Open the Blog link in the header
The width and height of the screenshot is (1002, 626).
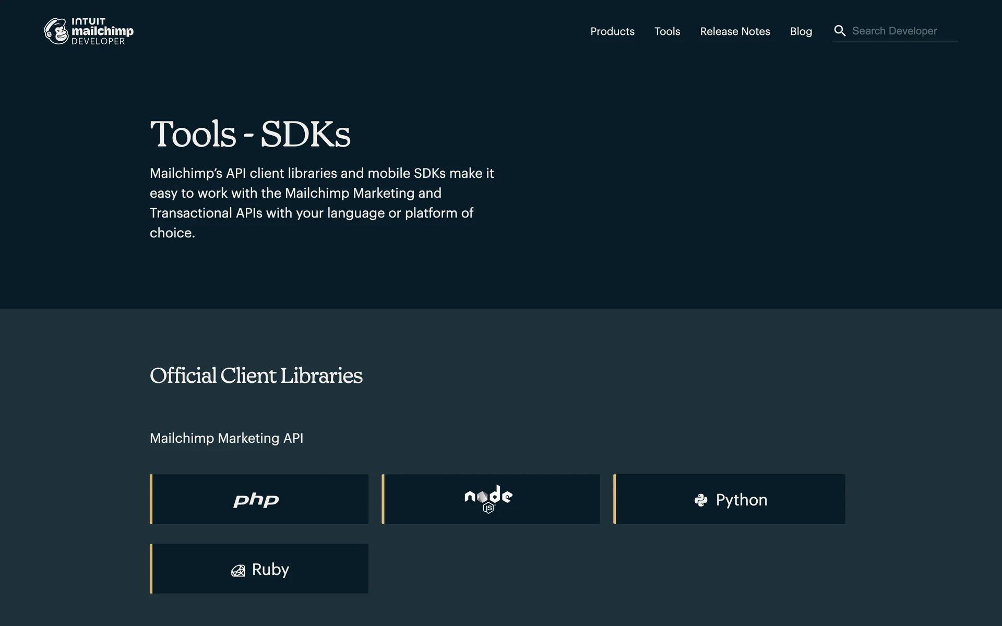coord(801,31)
